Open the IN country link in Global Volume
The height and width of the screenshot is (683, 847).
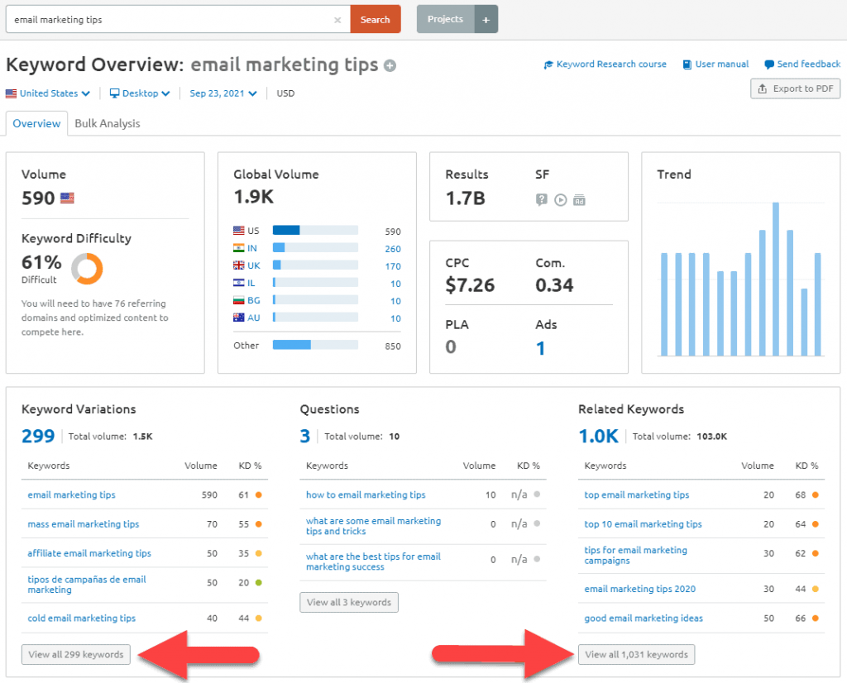(252, 248)
